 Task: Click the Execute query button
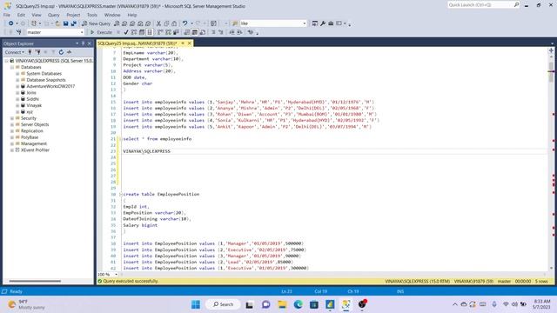coord(101,32)
